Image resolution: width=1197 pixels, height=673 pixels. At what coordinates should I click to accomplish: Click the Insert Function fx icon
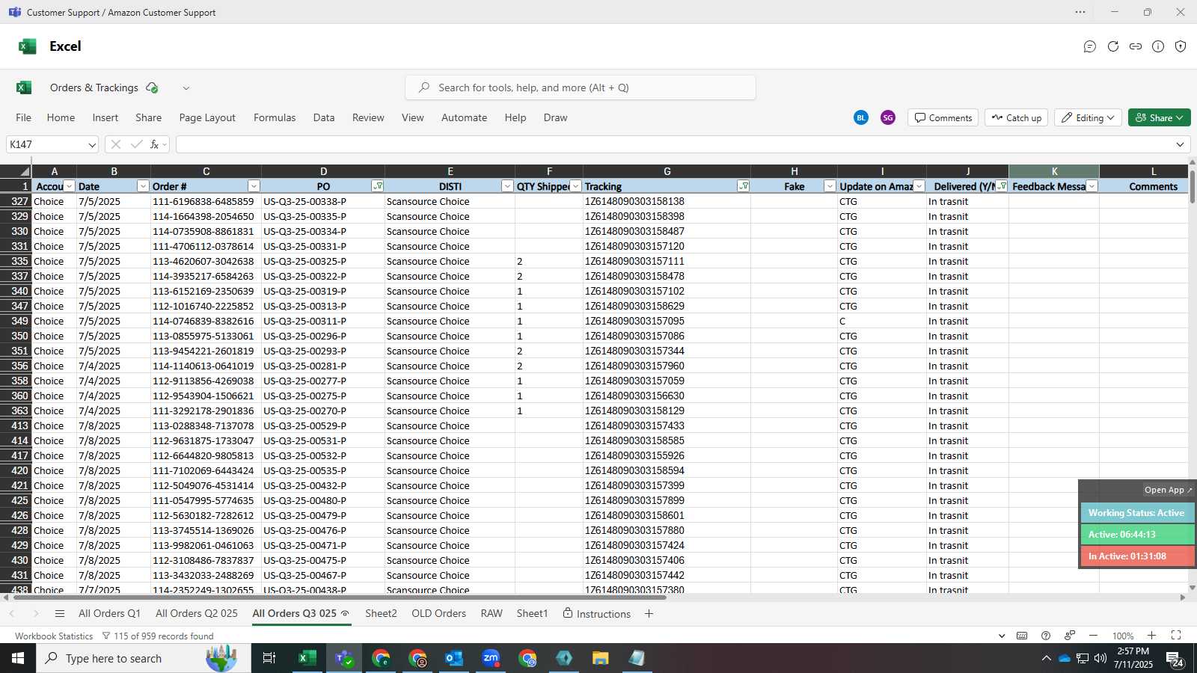154,144
